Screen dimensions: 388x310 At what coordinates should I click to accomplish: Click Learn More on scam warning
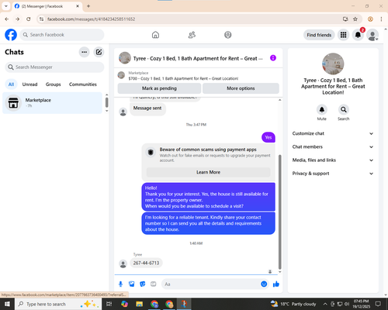click(x=208, y=172)
